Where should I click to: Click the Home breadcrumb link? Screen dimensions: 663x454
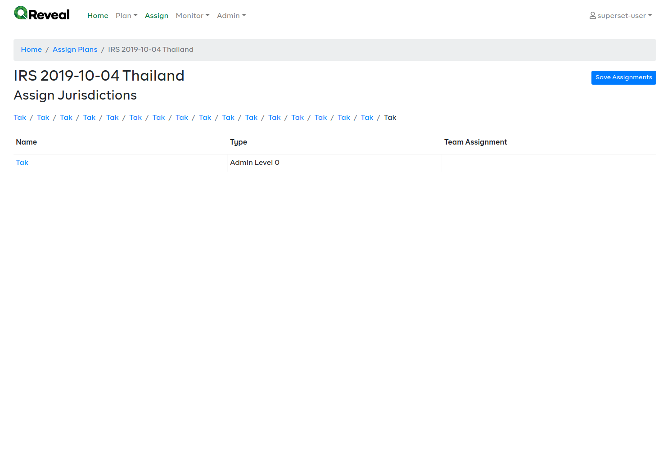[x=31, y=50]
